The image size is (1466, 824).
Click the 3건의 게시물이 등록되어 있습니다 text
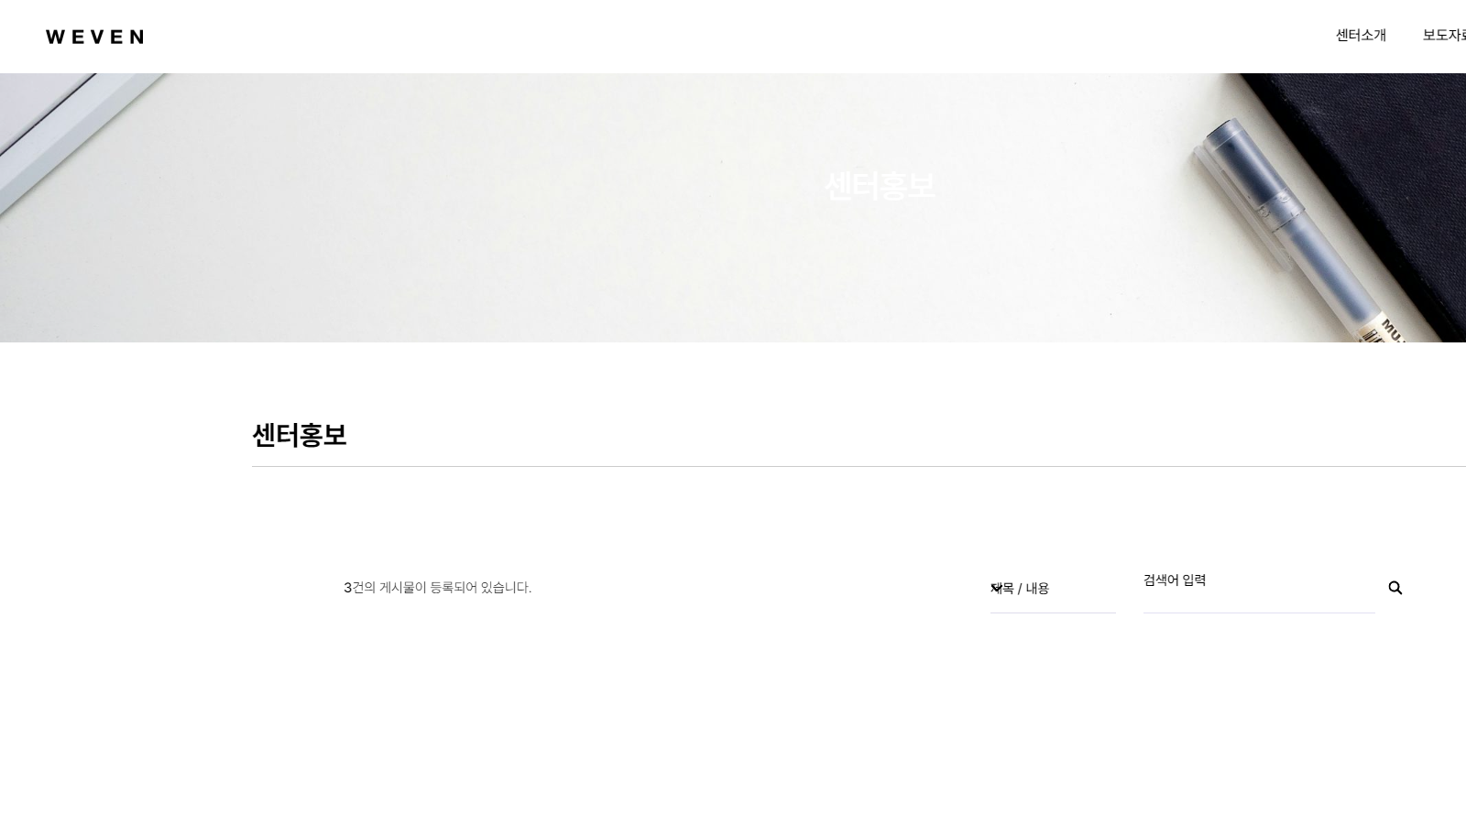click(x=437, y=588)
